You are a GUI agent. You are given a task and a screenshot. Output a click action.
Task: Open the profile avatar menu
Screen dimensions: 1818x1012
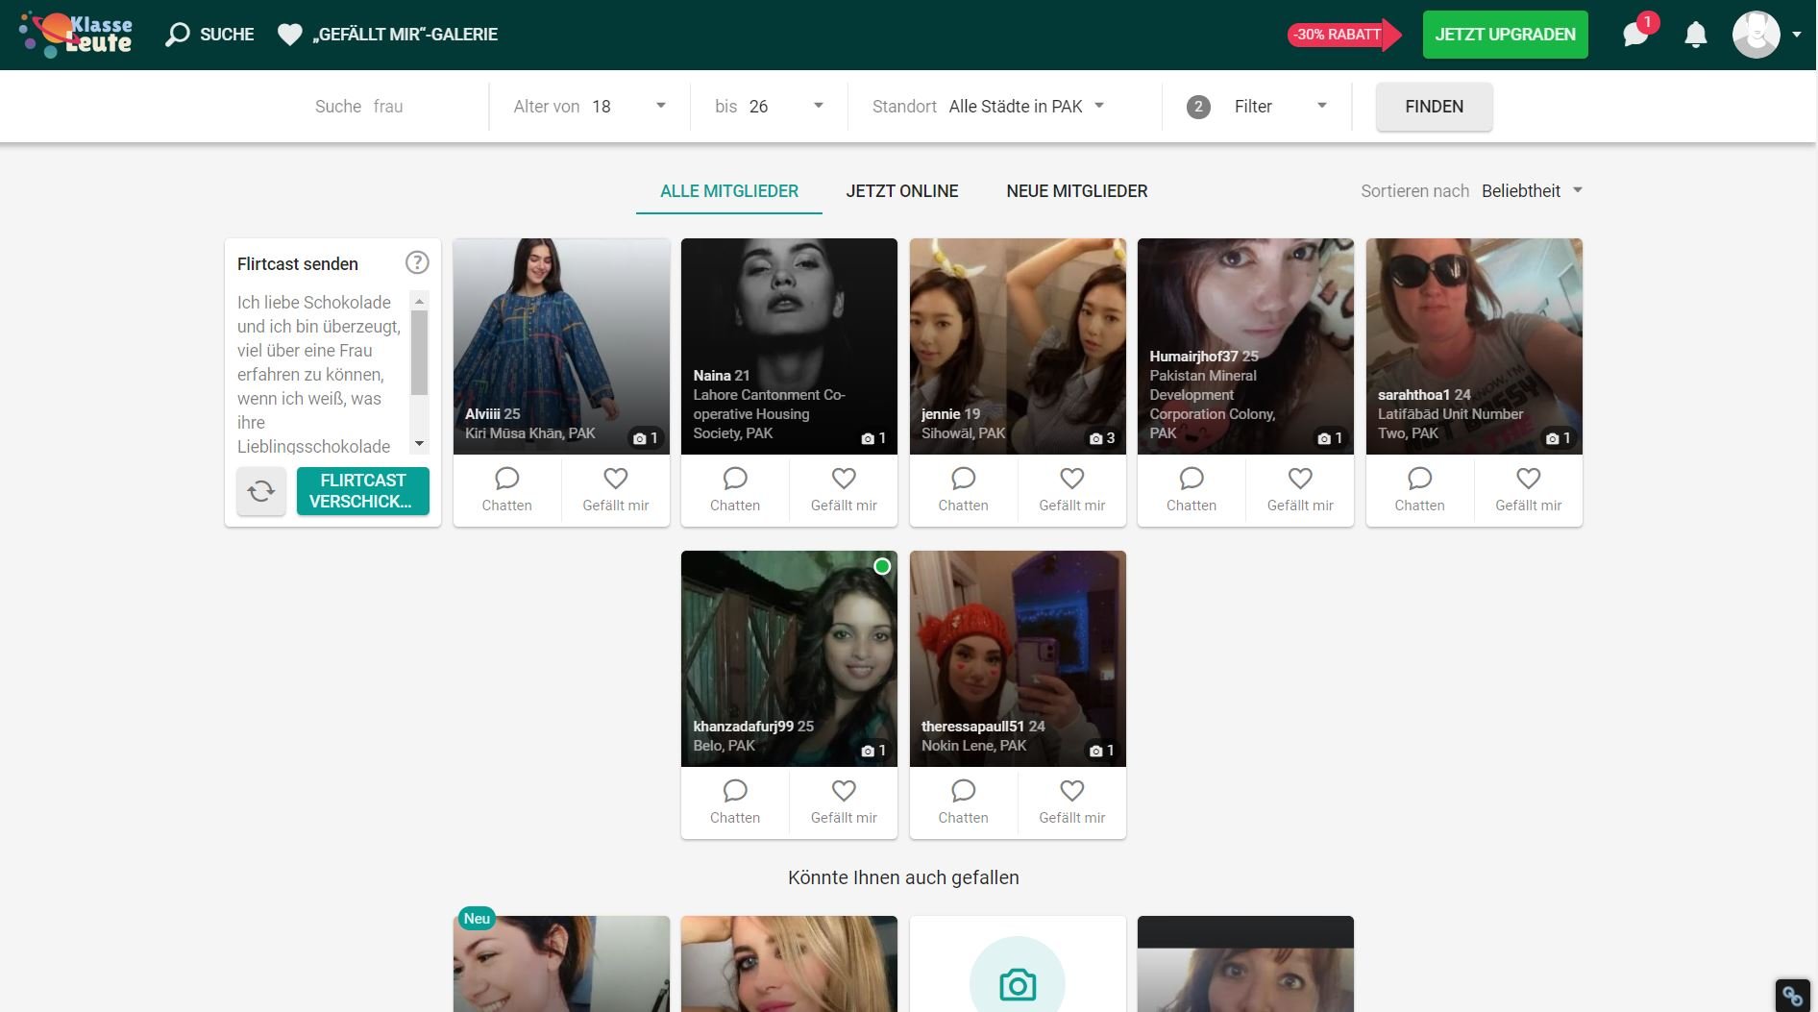point(1757,35)
